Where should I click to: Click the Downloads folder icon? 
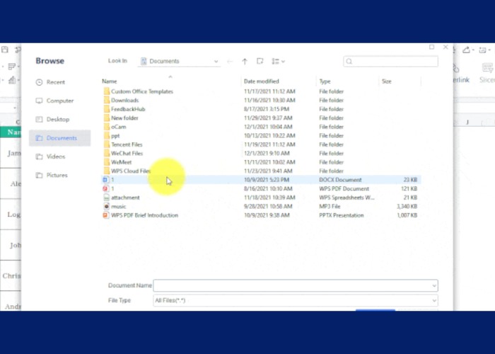[106, 101]
